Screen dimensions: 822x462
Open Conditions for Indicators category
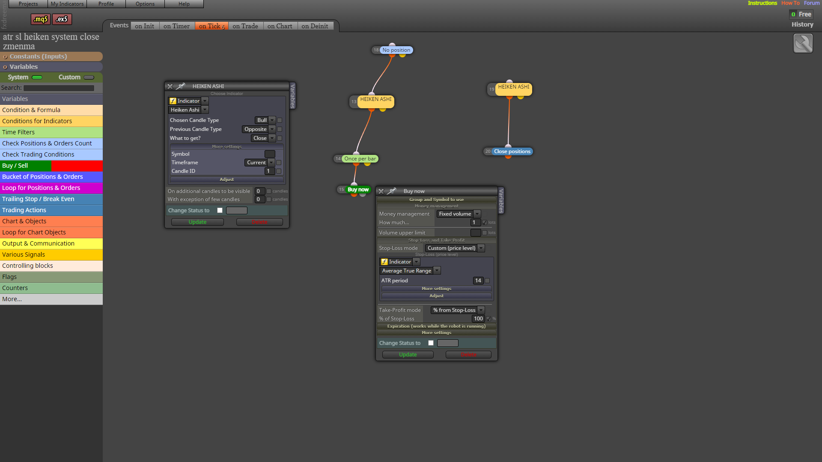pos(51,121)
